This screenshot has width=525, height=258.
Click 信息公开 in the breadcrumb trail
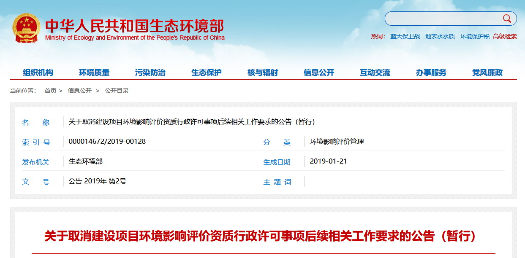79,91
